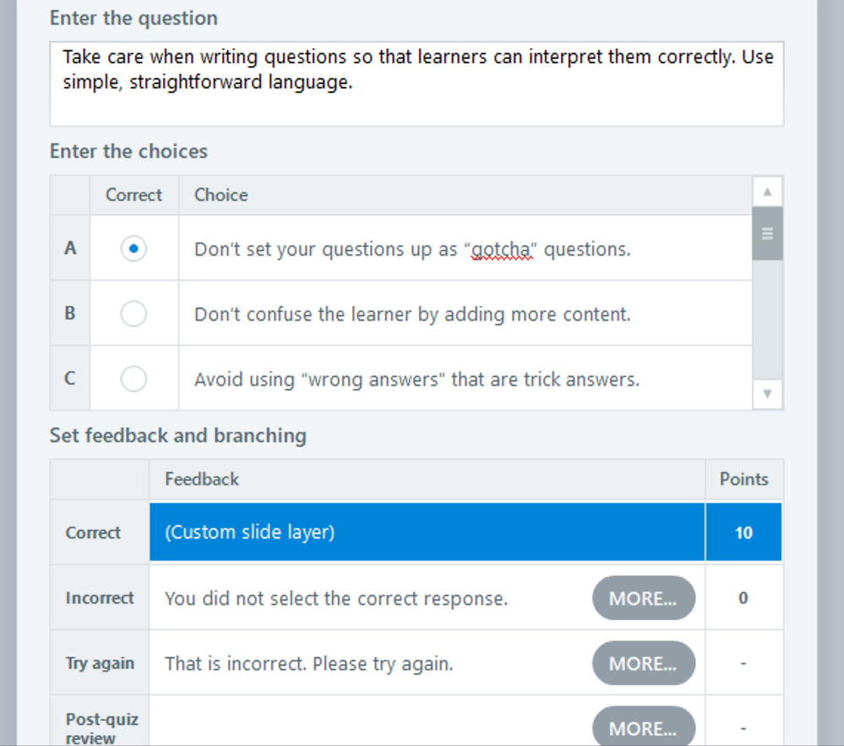The width and height of the screenshot is (844, 746).
Task: Edit choice A text about gotcha questions
Action: tap(412, 250)
